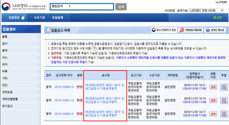Click the new-window icon in note 2
229x125 pixels.
pos(95,48)
